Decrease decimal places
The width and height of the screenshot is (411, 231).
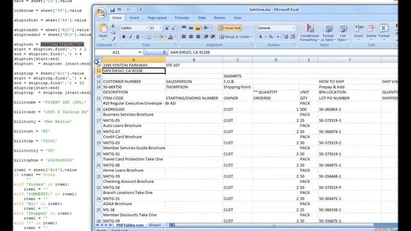tap(293, 37)
